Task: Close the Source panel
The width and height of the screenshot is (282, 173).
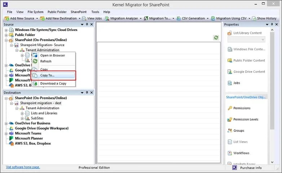Action: pyautogui.click(x=92, y=24)
